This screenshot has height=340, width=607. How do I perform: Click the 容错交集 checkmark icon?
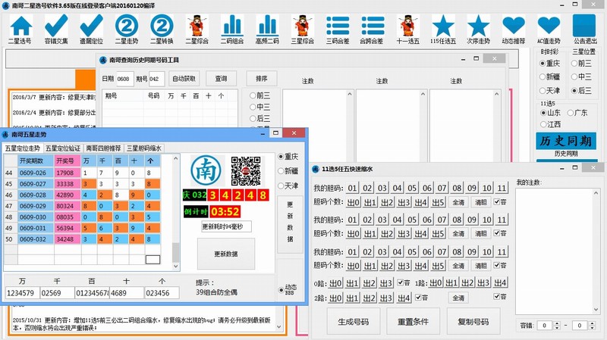(x=56, y=27)
